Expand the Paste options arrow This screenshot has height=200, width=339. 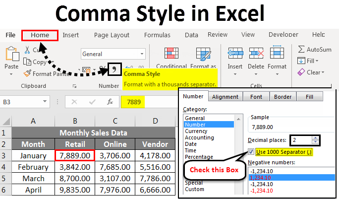coord(11,74)
